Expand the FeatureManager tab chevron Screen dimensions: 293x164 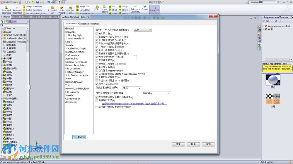[x=28, y=22]
